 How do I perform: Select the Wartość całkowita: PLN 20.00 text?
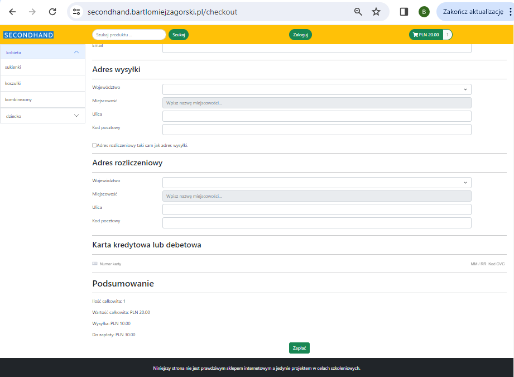coord(121,312)
